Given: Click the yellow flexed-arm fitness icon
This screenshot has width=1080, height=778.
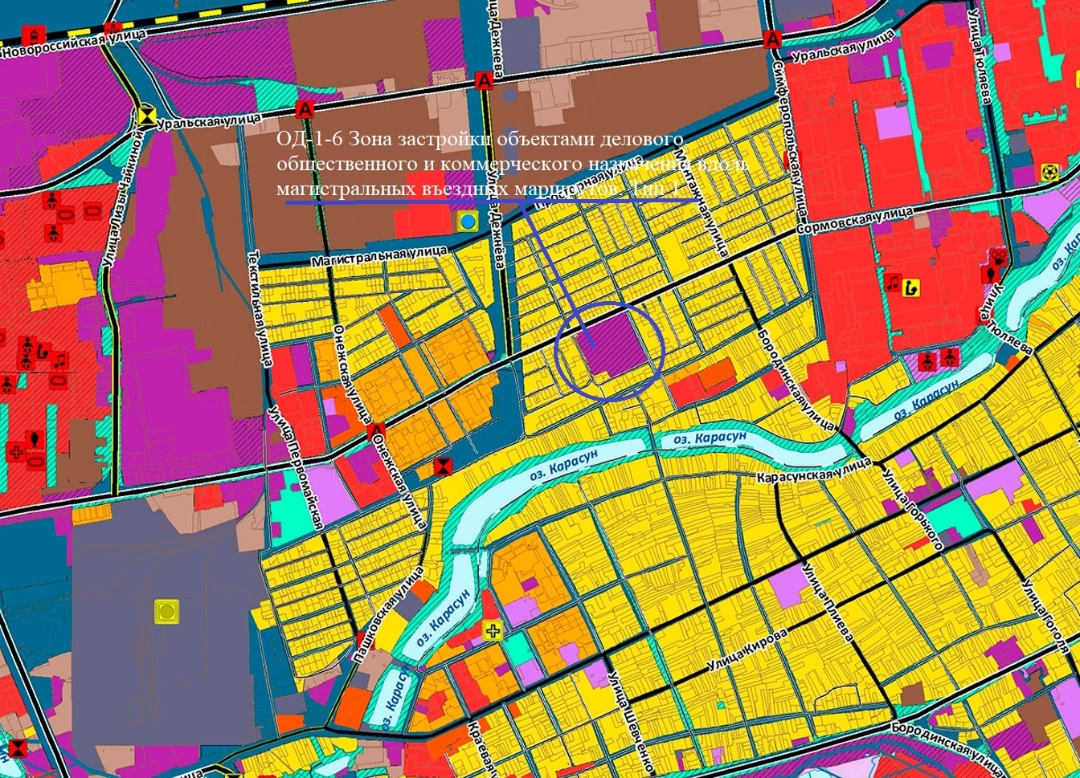Looking at the screenshot, I should pos(910,287).
